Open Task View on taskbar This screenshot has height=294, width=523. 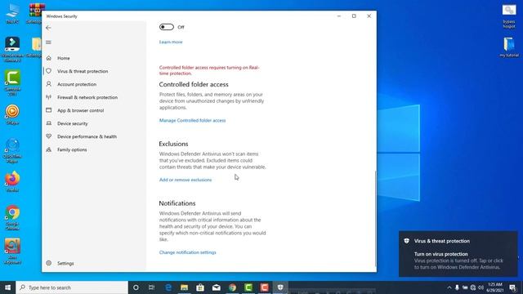(151, 287)
